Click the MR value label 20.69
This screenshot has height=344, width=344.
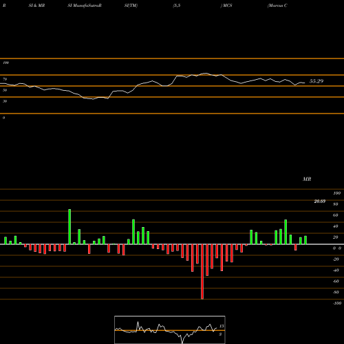(319, 202)
